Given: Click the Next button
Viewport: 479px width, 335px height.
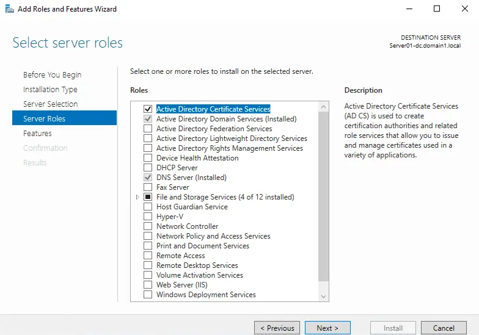Looking at the screenshot, I should 327,328.
